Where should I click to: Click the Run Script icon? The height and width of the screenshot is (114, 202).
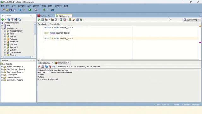[x=43, y=20]
